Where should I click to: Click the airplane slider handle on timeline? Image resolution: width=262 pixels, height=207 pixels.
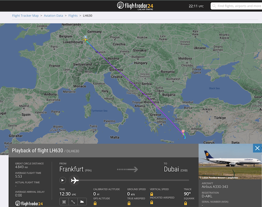coord(74,180)
